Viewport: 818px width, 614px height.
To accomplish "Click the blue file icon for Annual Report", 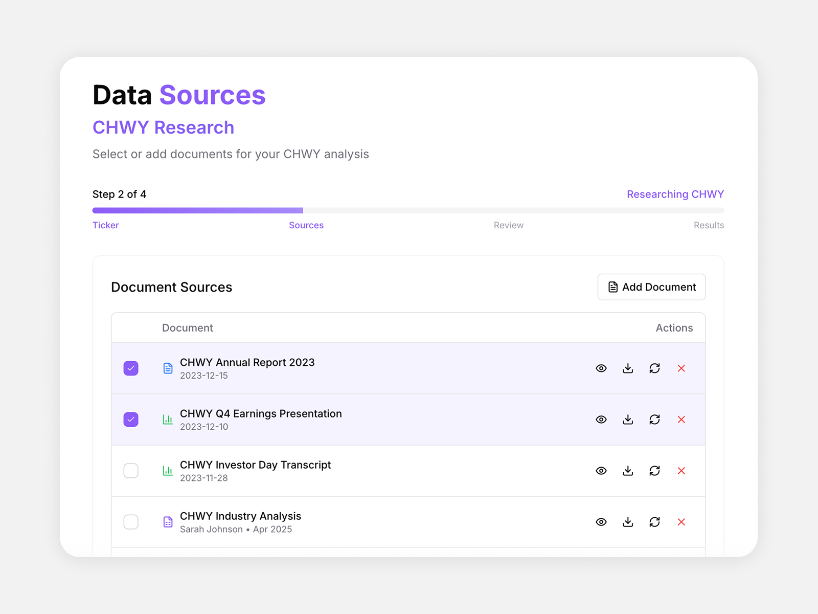I will (168, 368).
